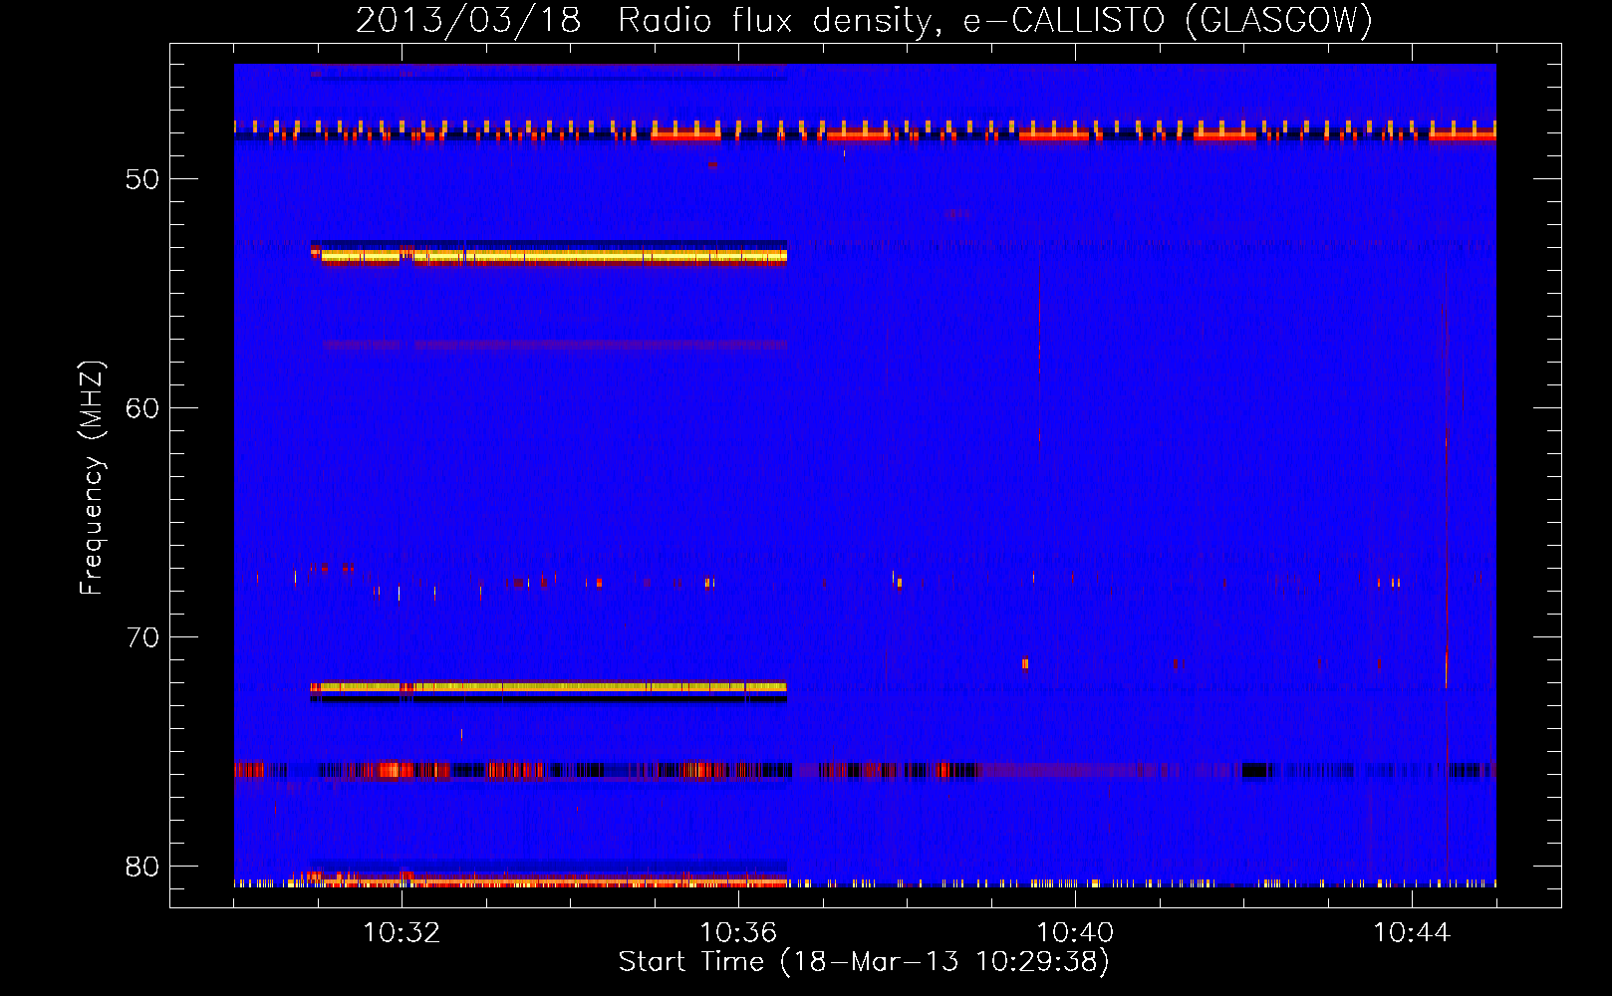Image resolution: width=1612 pixels, height=996 pixels.
Task: Click the 60 frequency tick label
Action: (142, 408)
